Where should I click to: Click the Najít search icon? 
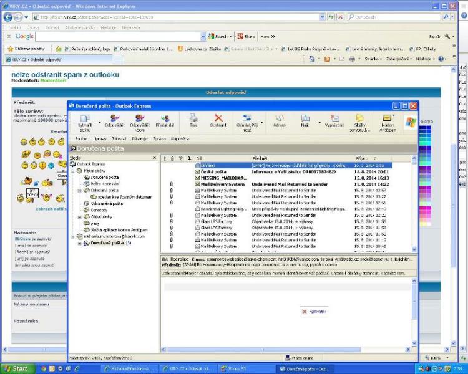click(x=305, y=120)
